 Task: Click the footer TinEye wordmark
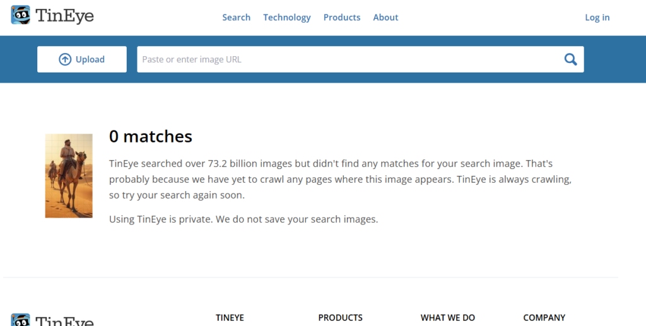click(x=65, y=321)
